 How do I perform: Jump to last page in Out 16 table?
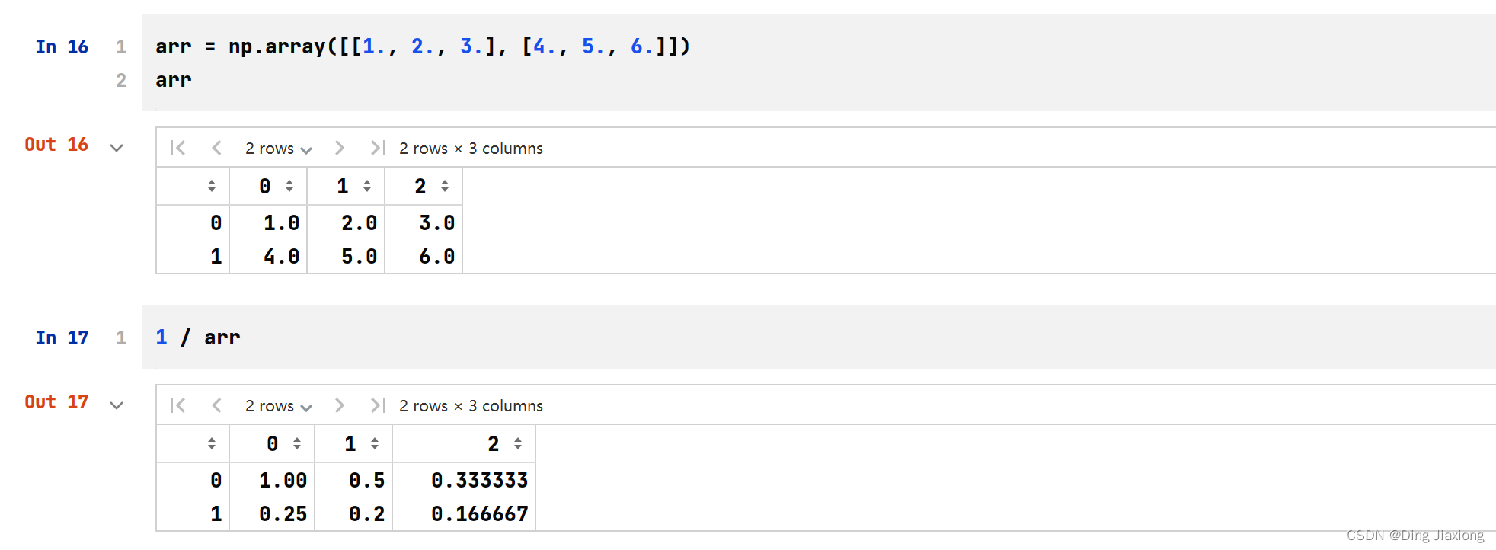(x=378, y=148)
